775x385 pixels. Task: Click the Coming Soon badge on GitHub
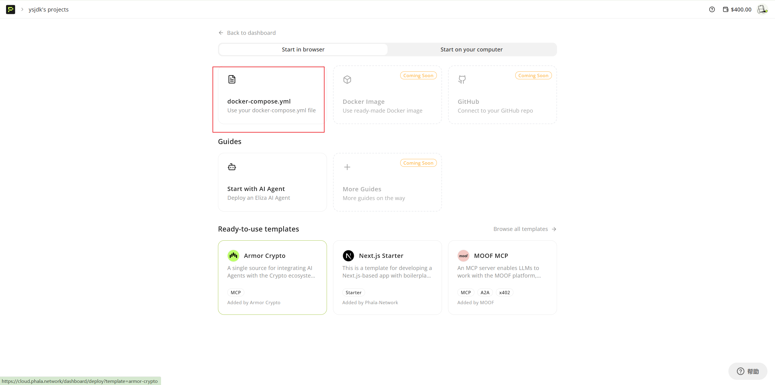533,75
